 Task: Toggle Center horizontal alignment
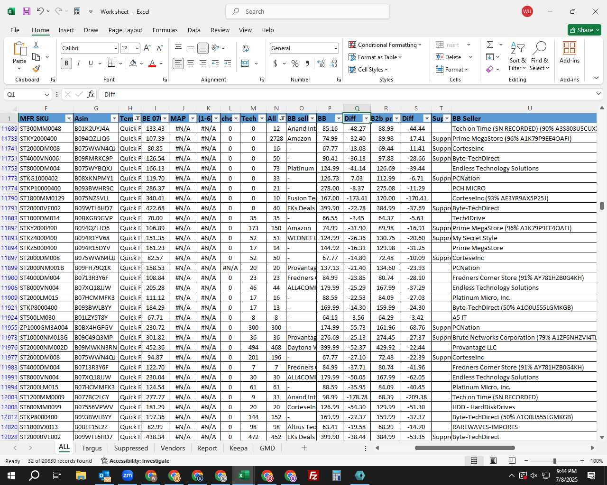[191, 63]
